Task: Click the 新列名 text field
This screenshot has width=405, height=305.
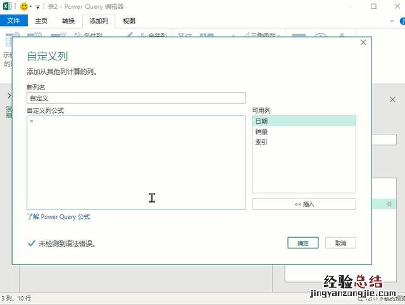Action: pyautogui.click(x=136, y=98)
